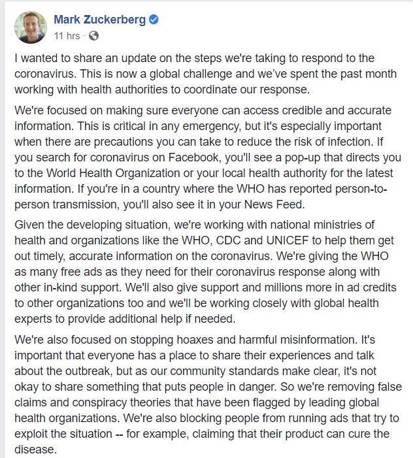Click the first paragraph starting "I wanted to share"

(x=206, y=74)
